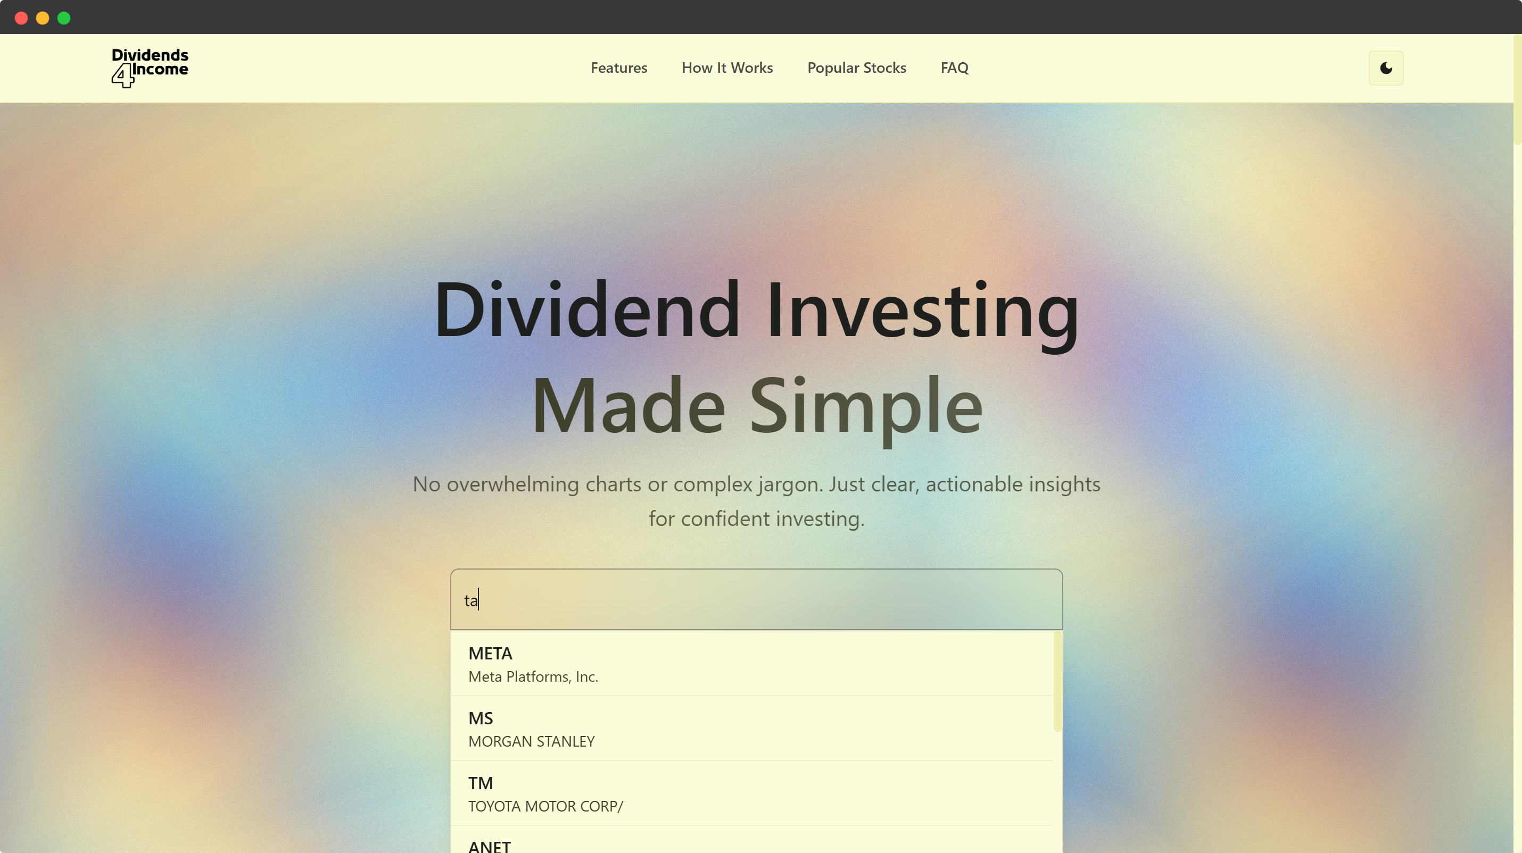
Task: Click the stock search input containing 'ta'
Action: pos(756,600)
